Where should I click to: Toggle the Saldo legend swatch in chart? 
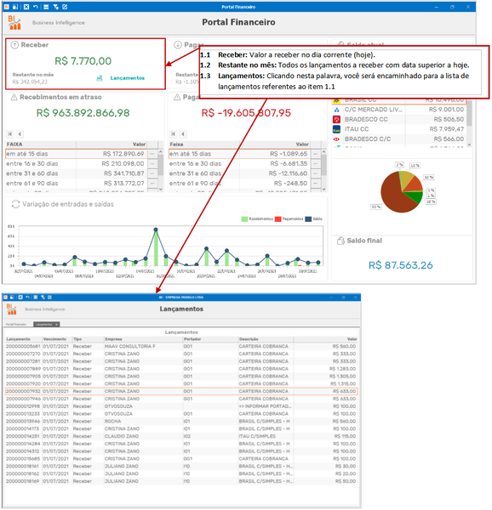[308, 219]
